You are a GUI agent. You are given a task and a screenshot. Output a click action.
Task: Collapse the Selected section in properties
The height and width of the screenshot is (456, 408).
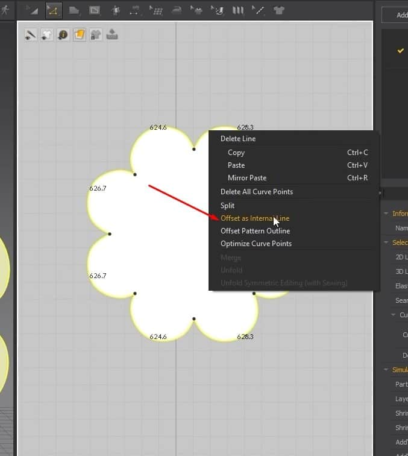(x=386, y=242)
